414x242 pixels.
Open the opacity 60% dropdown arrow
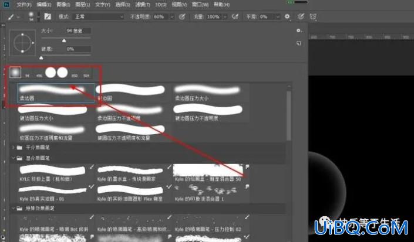[x=172, y=16]
